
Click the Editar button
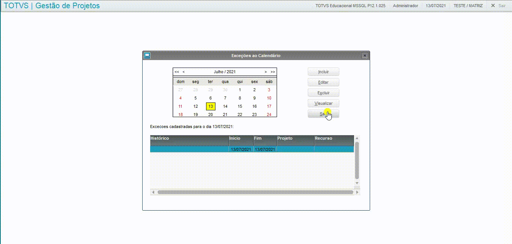pyautogui.click(x=323, y=82)
